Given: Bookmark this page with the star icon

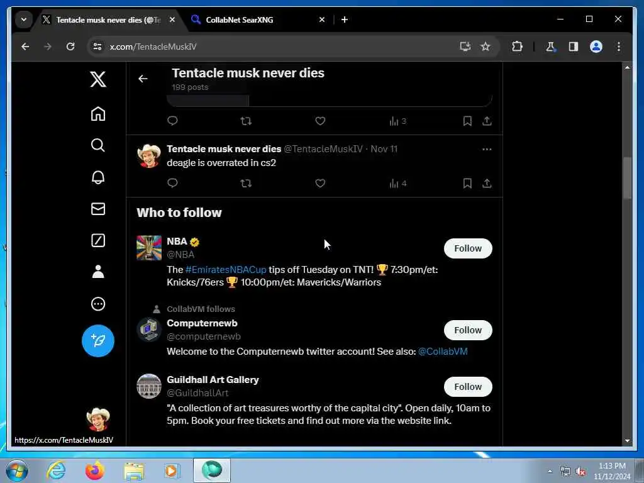Looking at the screenshot, I should 486,47.
